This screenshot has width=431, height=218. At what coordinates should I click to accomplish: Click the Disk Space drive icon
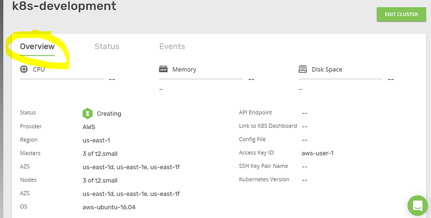pyautogui.click(x=303, y=69)
